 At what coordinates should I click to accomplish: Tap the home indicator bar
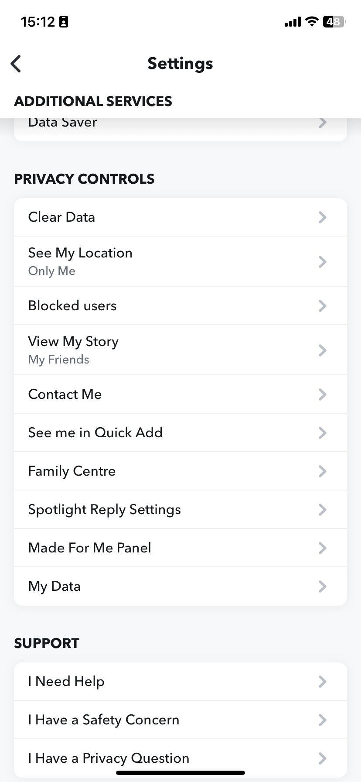point(180,773)
